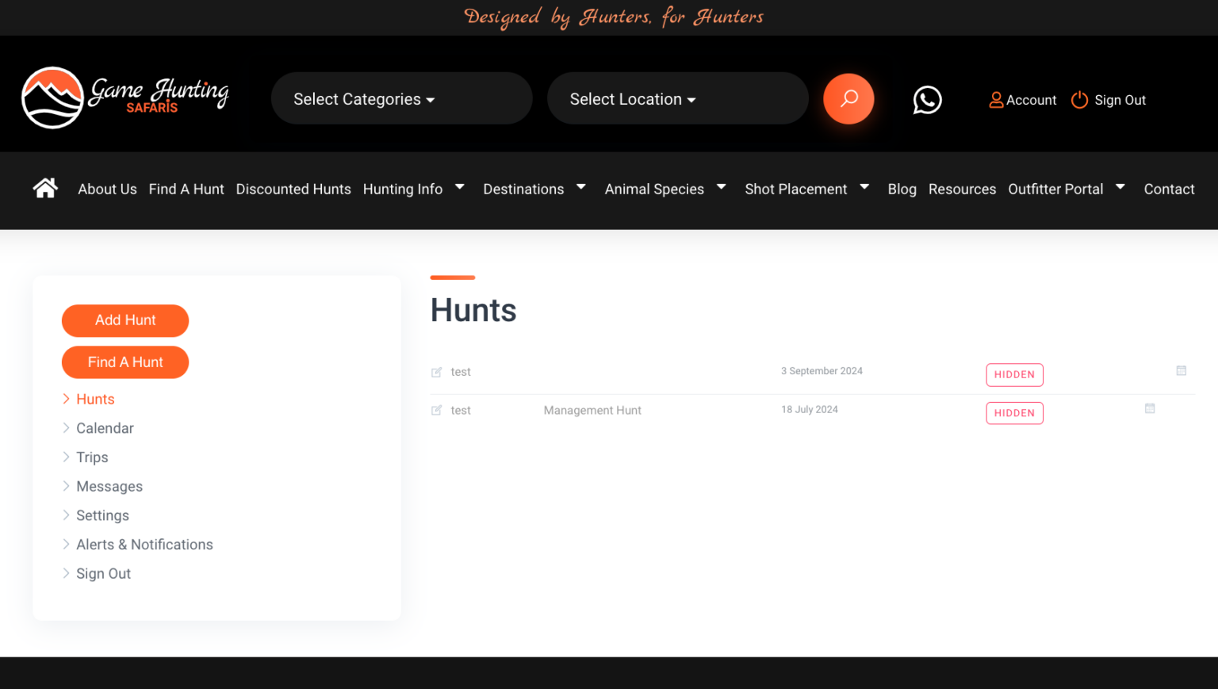Go to the Blog page
1218x689 pixels.
[x=902, y=189]
